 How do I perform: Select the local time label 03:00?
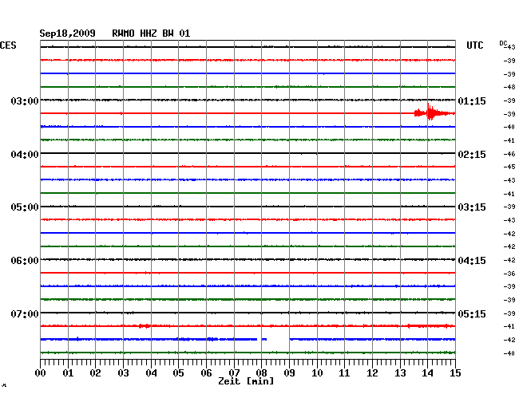coord(25,100)
